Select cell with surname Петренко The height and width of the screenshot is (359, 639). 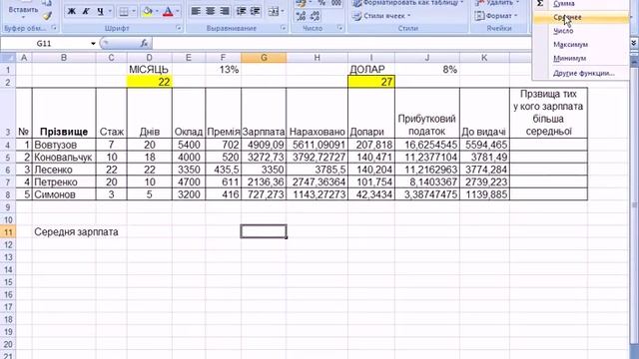64,181
